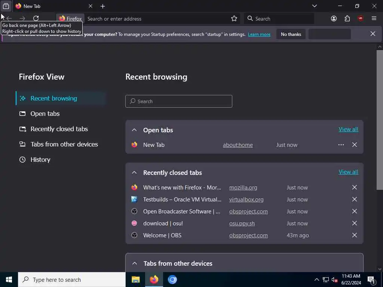Click the osu.ppy.sh URL
The image size is (383, 287).
coord(242,223)
